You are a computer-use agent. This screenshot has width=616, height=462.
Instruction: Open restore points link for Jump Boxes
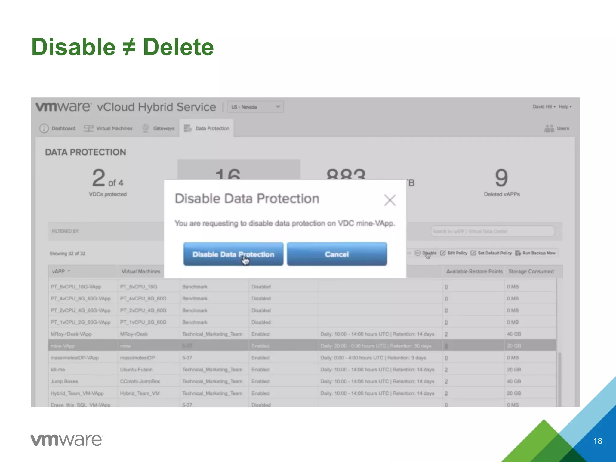point(446,382)
